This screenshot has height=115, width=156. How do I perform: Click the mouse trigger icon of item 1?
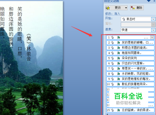click(x=112, y=37)
